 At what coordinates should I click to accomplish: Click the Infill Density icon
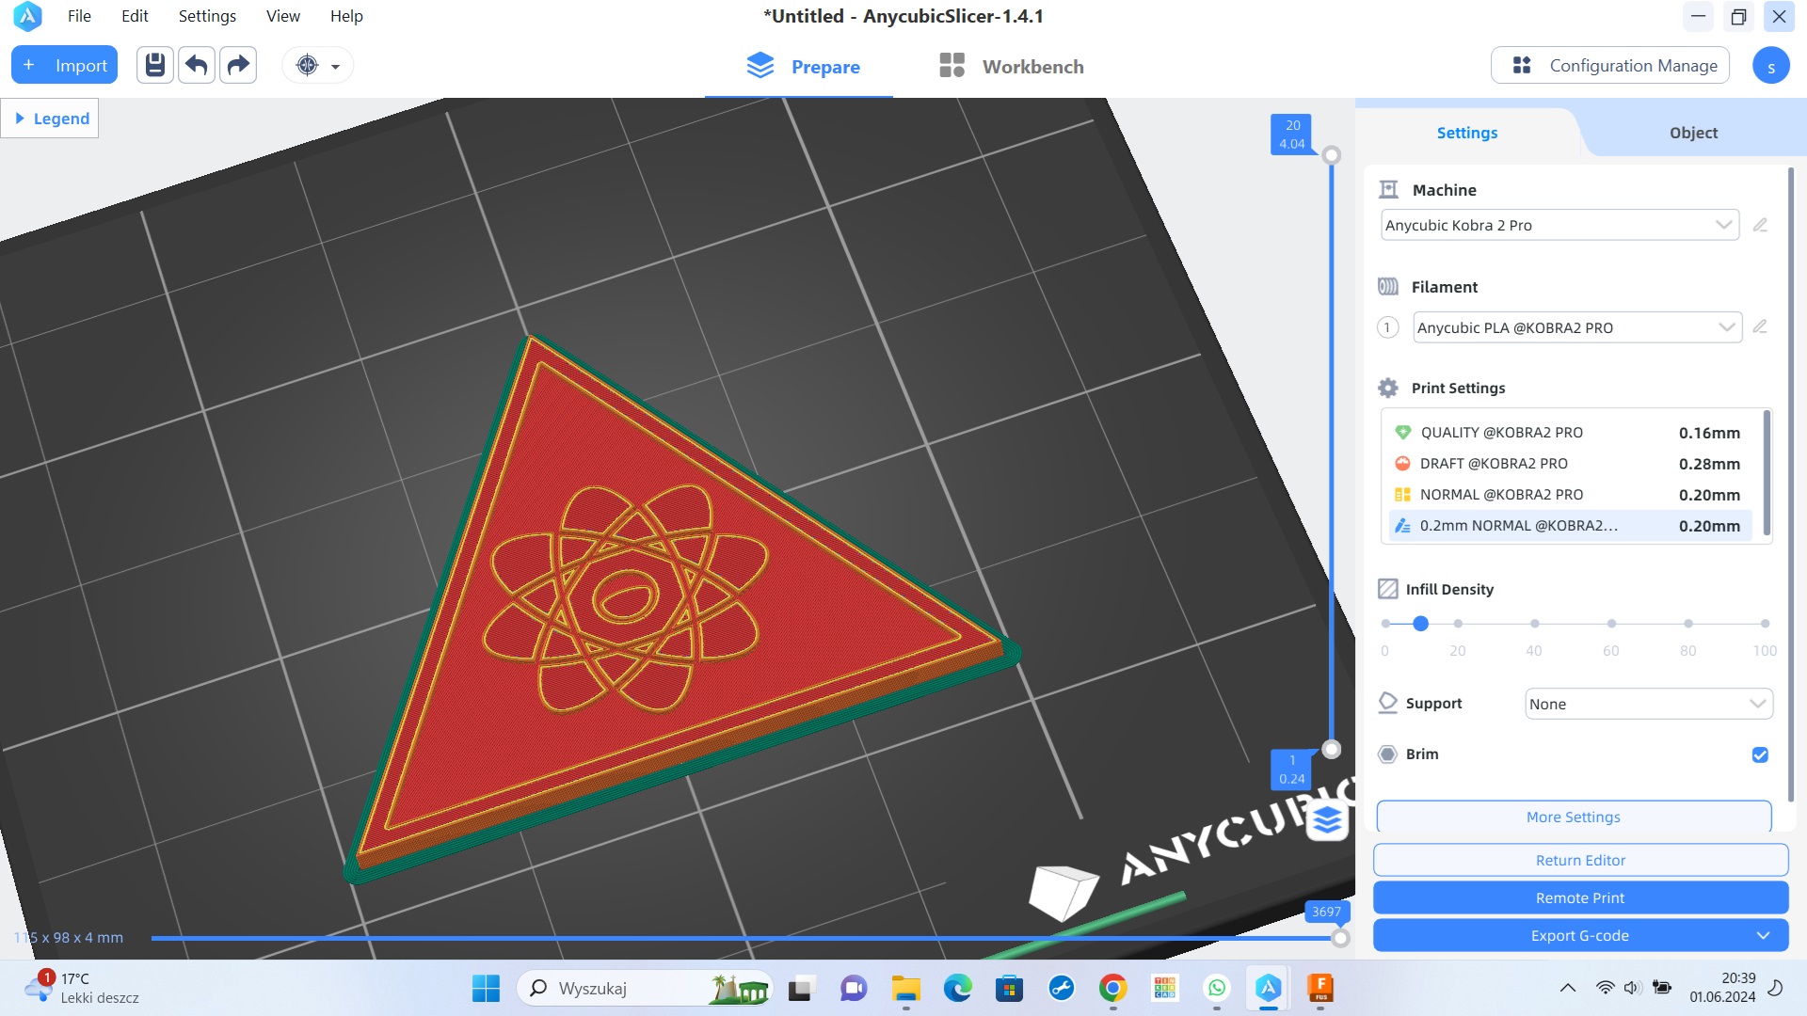pos(1387,589)
